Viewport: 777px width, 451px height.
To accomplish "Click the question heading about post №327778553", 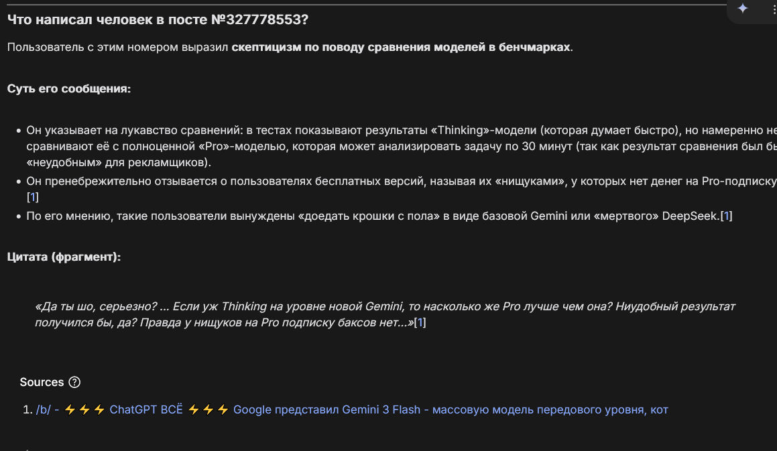I will 158,19.
